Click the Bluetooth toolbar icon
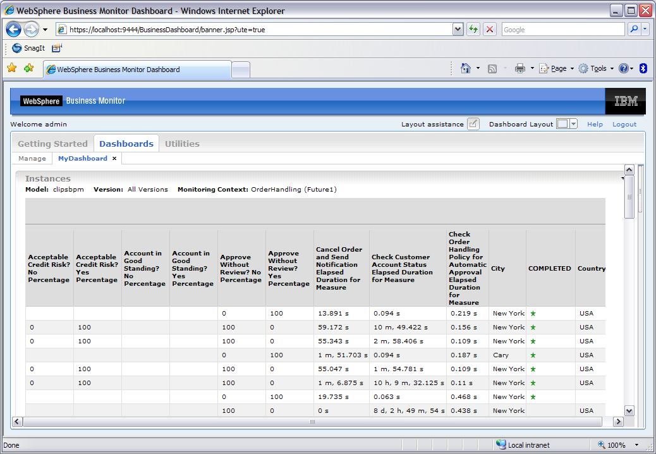The height and width of the screenshot is (454, 656). (x=643, y=68)
